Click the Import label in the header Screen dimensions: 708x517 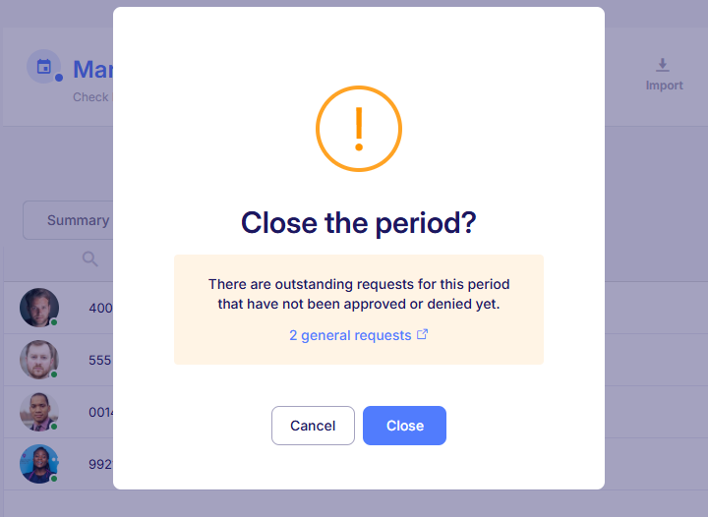pyautogui.click(x=664, y=86)
